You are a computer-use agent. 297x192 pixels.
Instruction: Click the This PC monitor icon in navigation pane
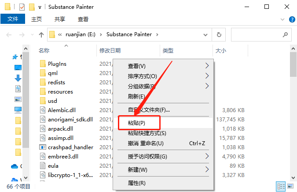pyautogui.click(x=18, y=110)
